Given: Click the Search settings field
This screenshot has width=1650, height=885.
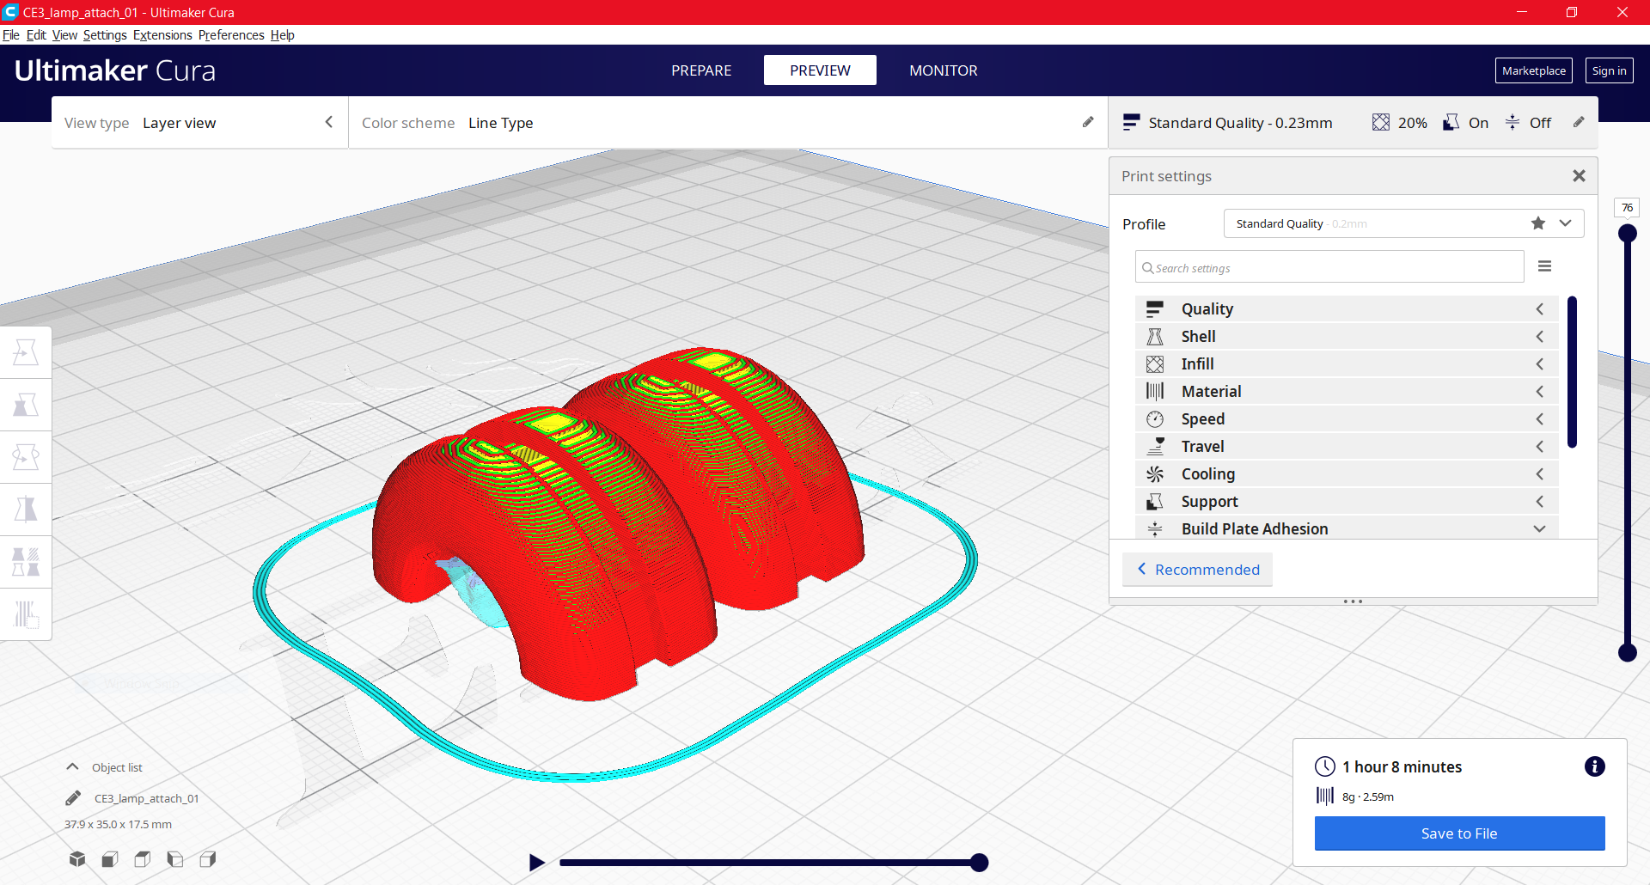Looking at the screenshot, I should [1329, 267].
